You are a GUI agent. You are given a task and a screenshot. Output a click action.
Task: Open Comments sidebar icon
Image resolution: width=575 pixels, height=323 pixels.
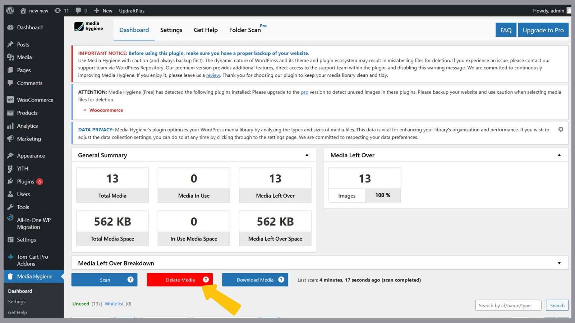point(10,83)
